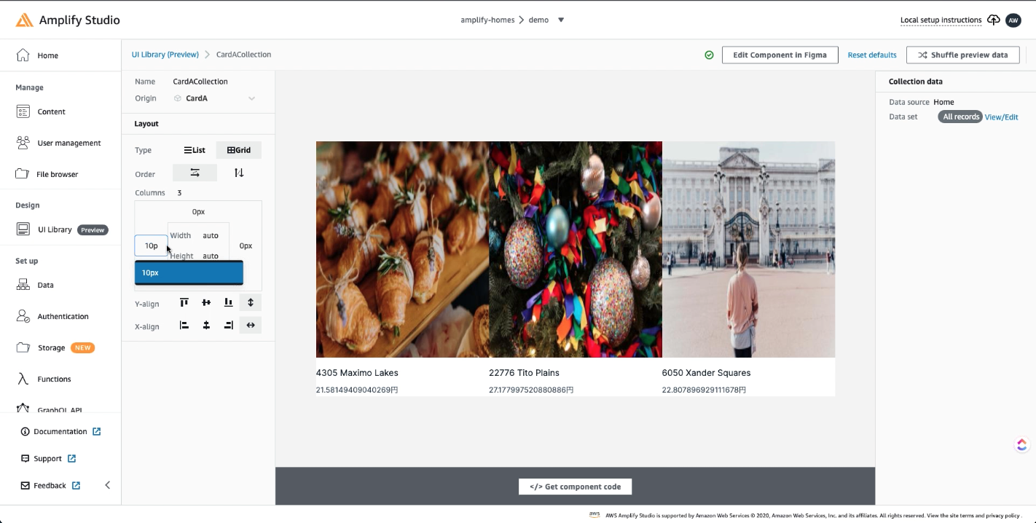Click the Feedback envelope icon
The width and height of the screenshot is (1036, 523).
click(25, 485)
